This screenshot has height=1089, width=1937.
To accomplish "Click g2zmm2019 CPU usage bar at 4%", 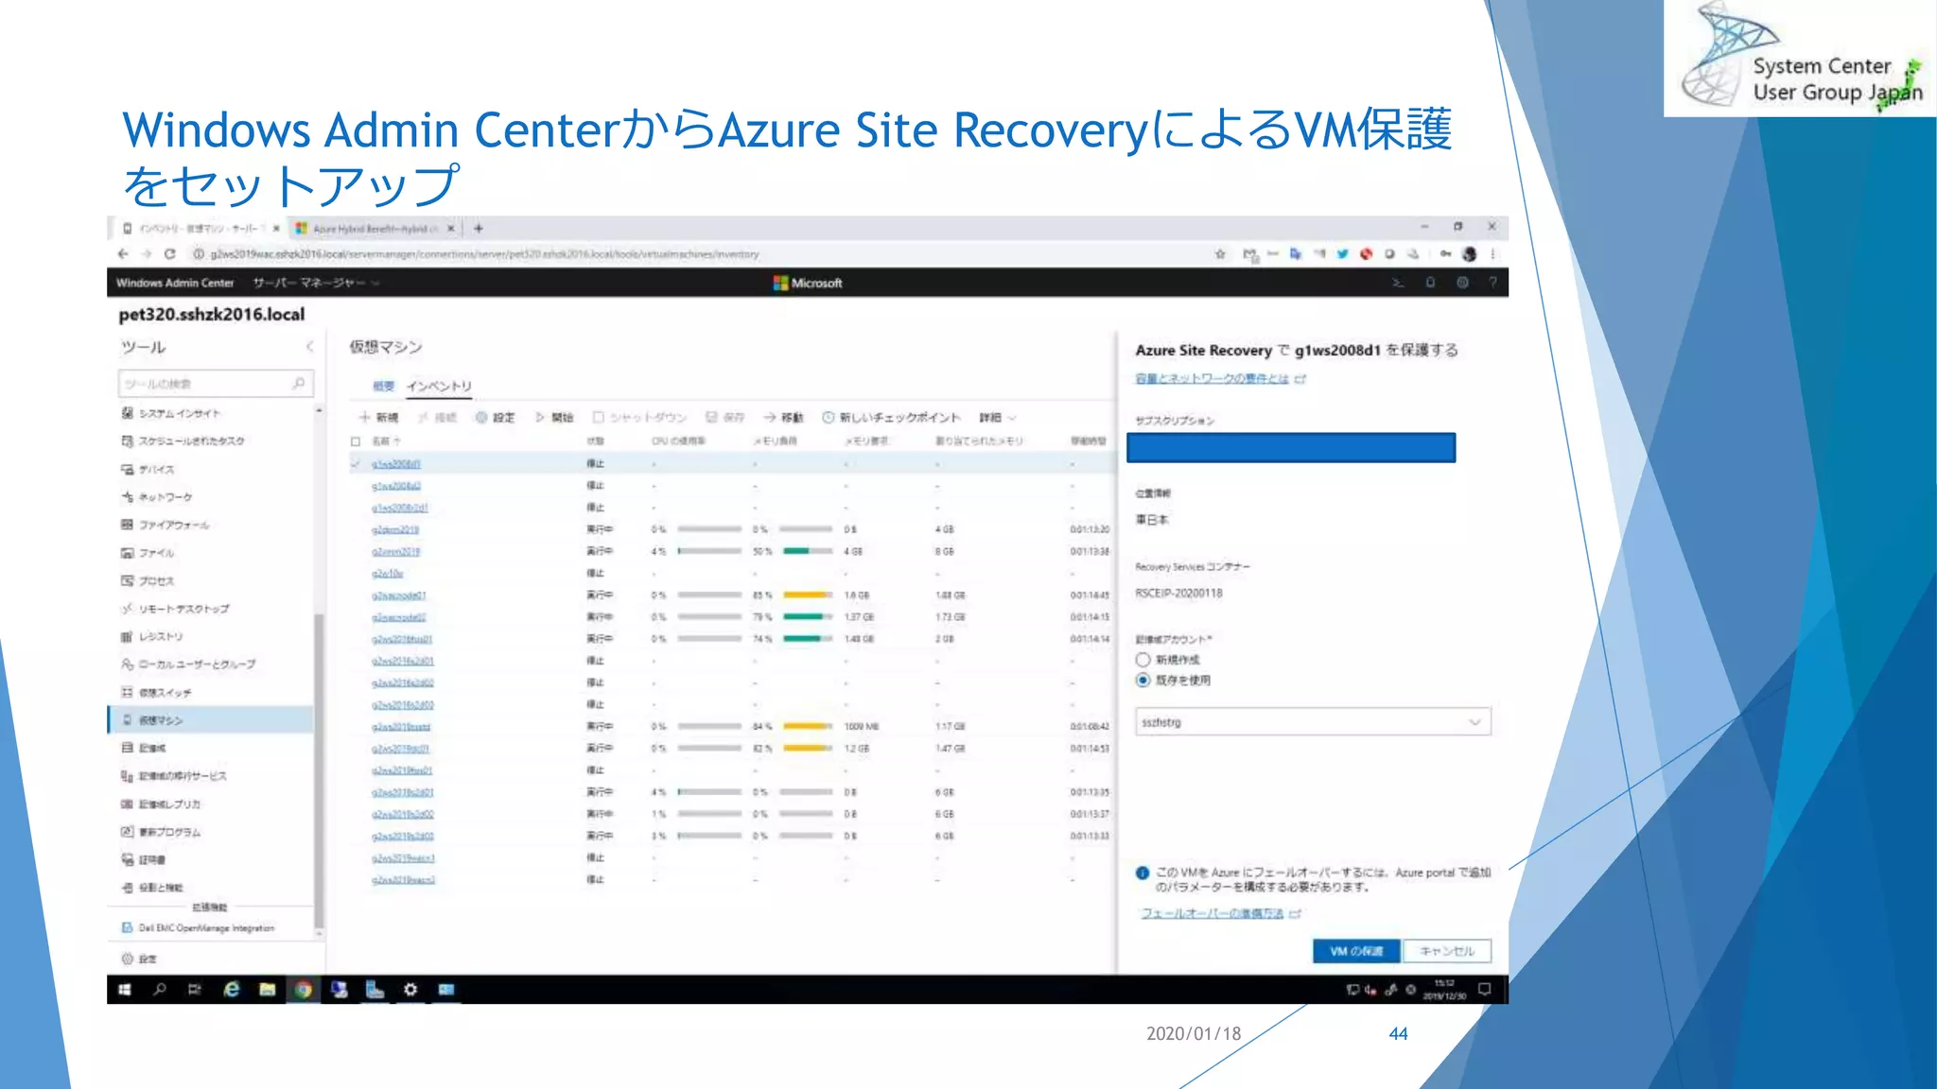I will point(709,551).
